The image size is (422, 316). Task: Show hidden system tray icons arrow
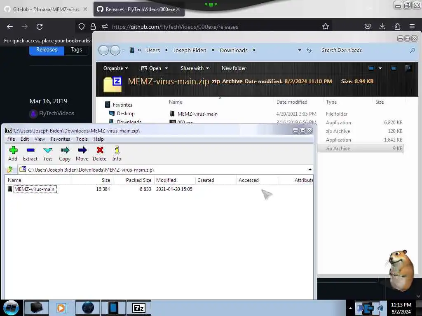[350, 308]
